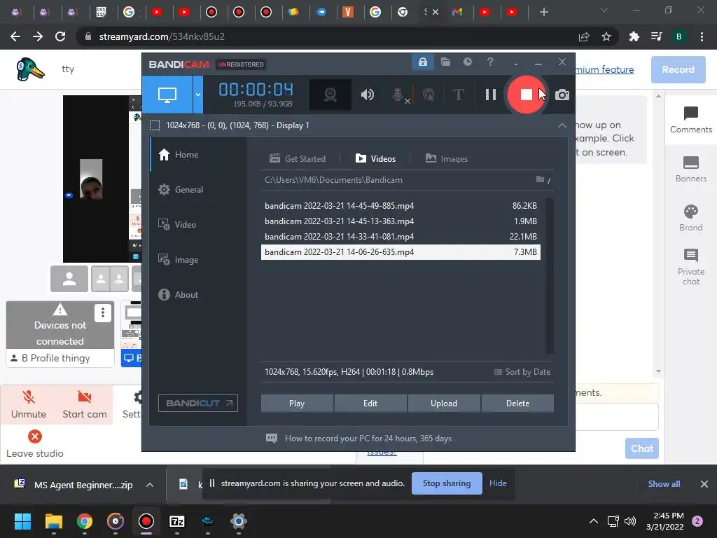Click Play button for selected video

coord(297,403)
